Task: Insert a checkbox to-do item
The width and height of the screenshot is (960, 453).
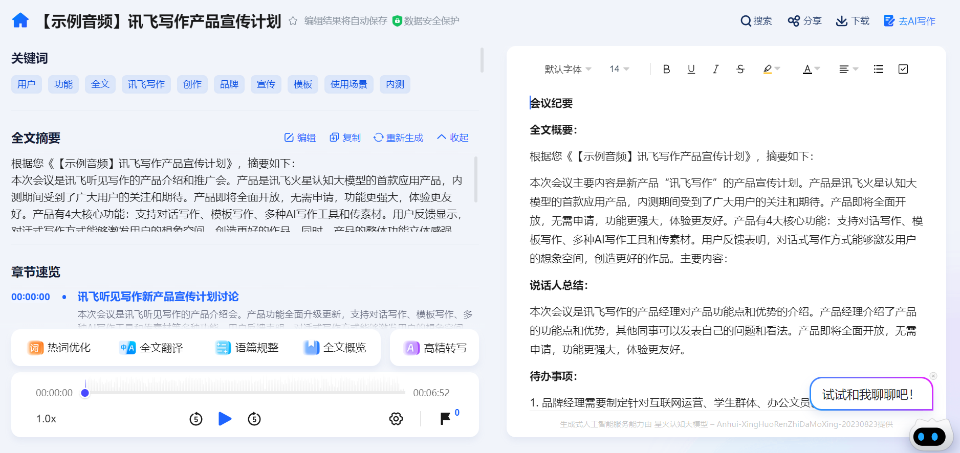Action: tap(903, 69)
